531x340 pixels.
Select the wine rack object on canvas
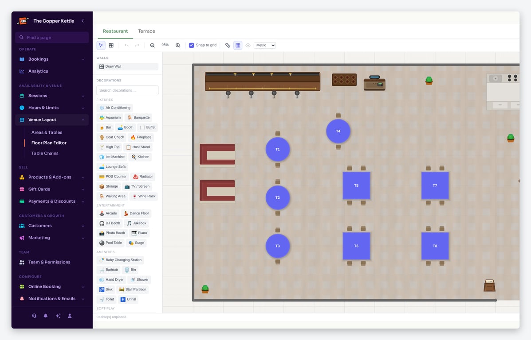(x=344, y=80)
